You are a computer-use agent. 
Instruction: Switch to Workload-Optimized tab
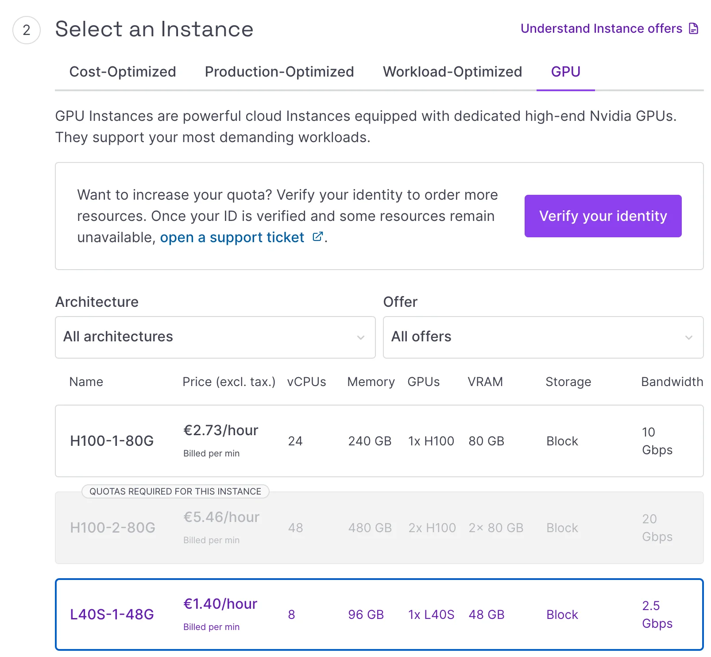coord(452,72)
